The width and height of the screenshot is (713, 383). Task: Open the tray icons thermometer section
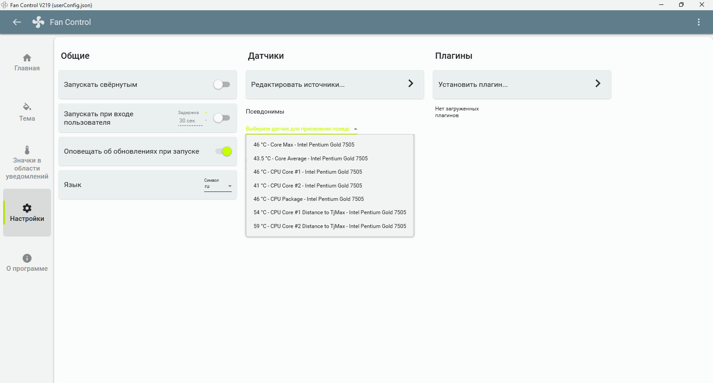[27, 150]
